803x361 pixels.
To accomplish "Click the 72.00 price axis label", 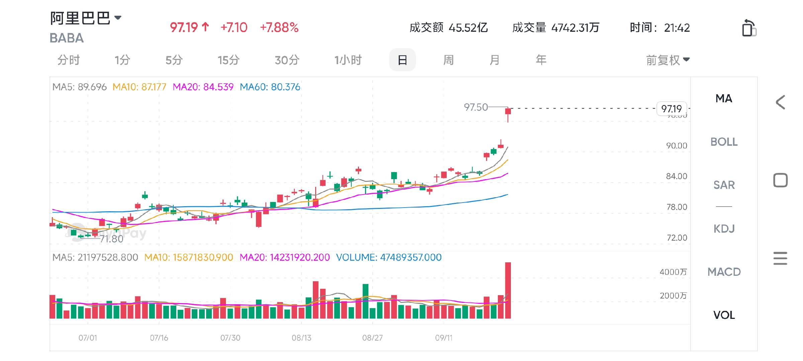I will click(677, 238).
